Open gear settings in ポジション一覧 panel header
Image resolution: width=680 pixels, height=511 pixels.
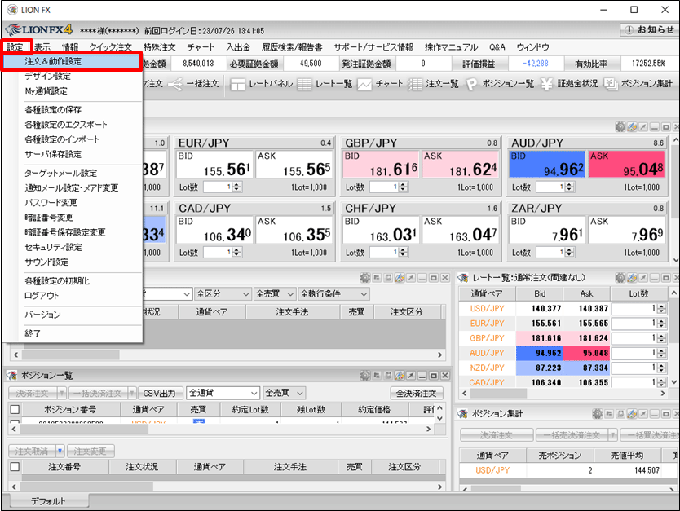(x=365, y=376)
